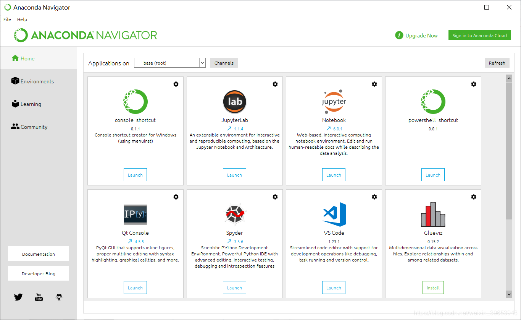Click Notebook version 6.0.1 text
521x320 pixels.
(338, 129)
